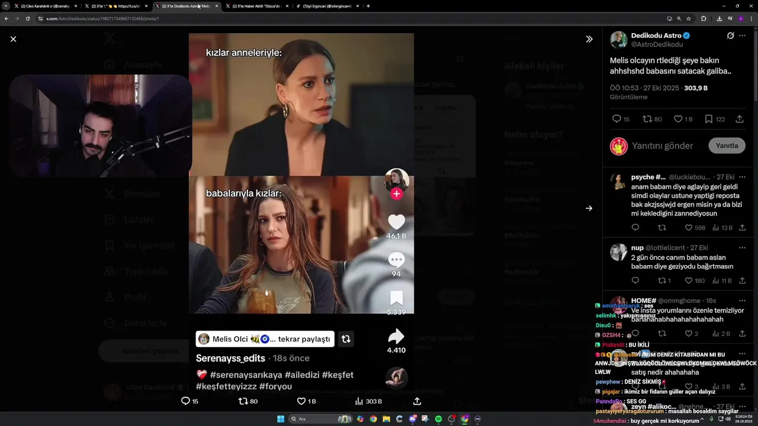Image resolution: width=758 pixels, height=426 pixels.
Task: Open Discord from the taskbar
Action: tap(412, 419)
